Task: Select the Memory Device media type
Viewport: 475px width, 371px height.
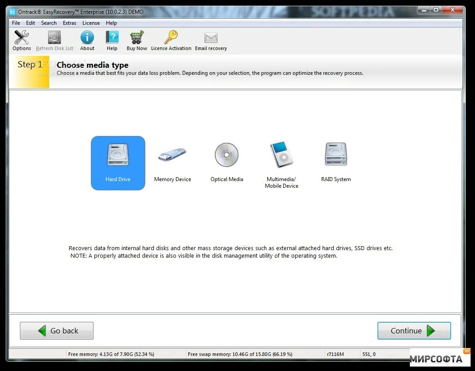Action: (x=173, y=163)
